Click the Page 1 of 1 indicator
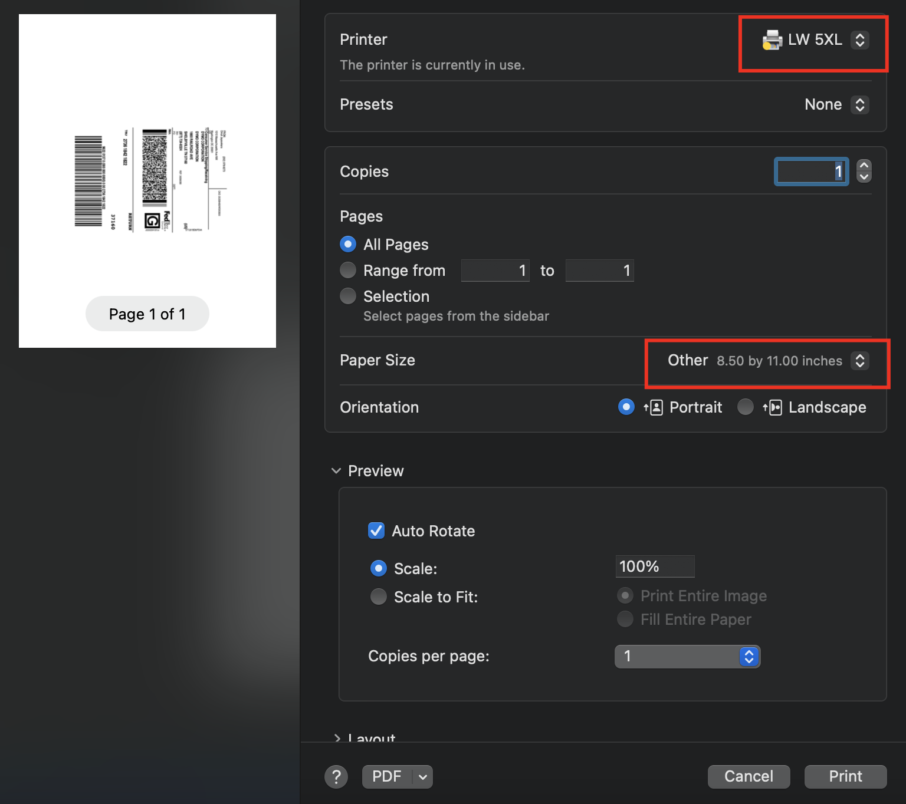This screenshot has height=804, width=906. (147, 314)
